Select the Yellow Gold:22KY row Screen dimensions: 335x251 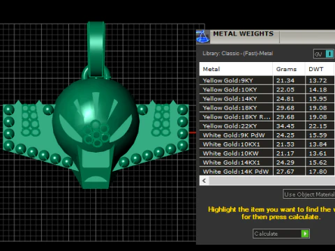coord(267,126)
